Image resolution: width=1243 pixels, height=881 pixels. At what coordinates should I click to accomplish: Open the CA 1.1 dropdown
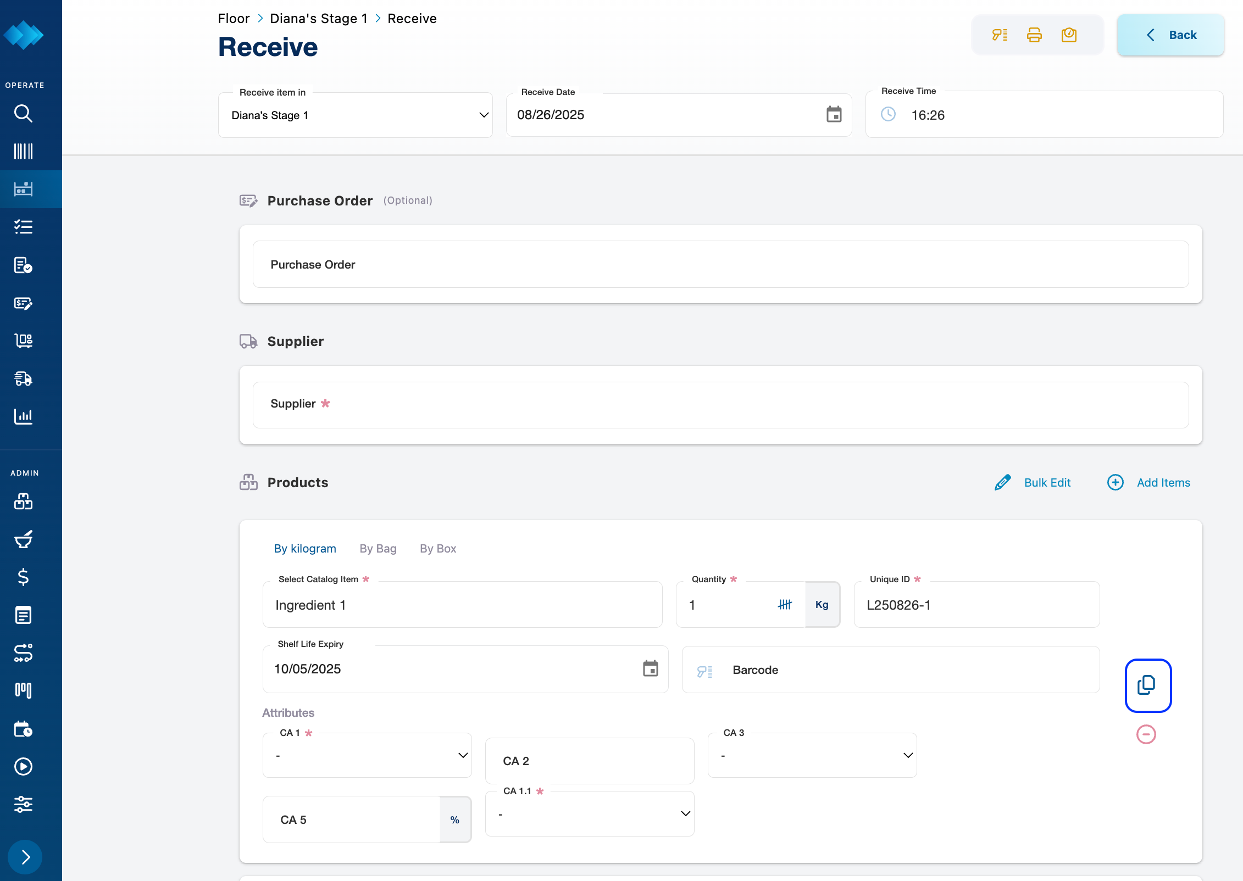(590, 814)
